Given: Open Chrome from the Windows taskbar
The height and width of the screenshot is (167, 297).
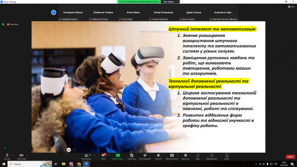Looking at the screenshot, I should [79, 164].
